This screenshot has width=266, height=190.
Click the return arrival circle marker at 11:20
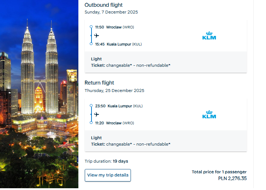tap(91, 123)
